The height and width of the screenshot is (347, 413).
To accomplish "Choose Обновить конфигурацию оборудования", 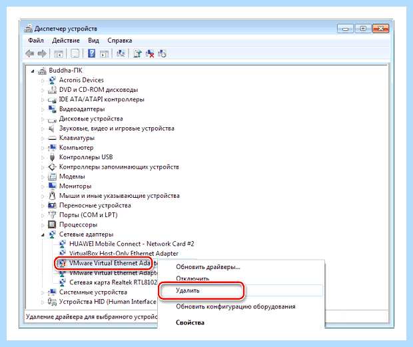I will click(x=235, y=307).
